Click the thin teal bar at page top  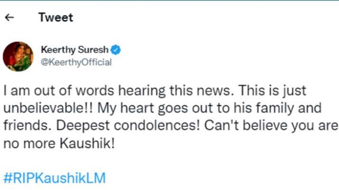(169, 0)
